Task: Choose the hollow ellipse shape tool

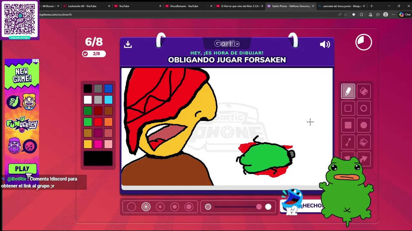Action: (x=364, y=108)
